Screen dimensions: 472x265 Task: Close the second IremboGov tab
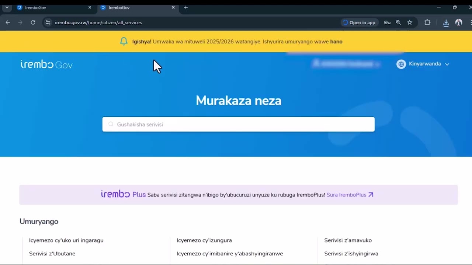point(173,7)
